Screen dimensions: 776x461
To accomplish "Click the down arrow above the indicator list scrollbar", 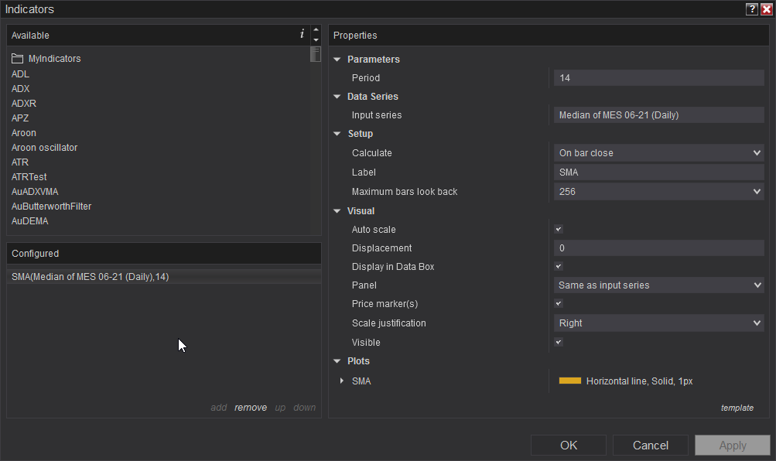I will [x=316, y=39].
